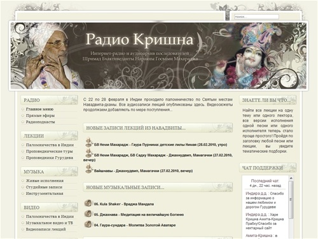The height and width of the screenshot is (239, 318).
Task: Open "Музыкальное видео и ТВ" link
Action: point(50,223)
